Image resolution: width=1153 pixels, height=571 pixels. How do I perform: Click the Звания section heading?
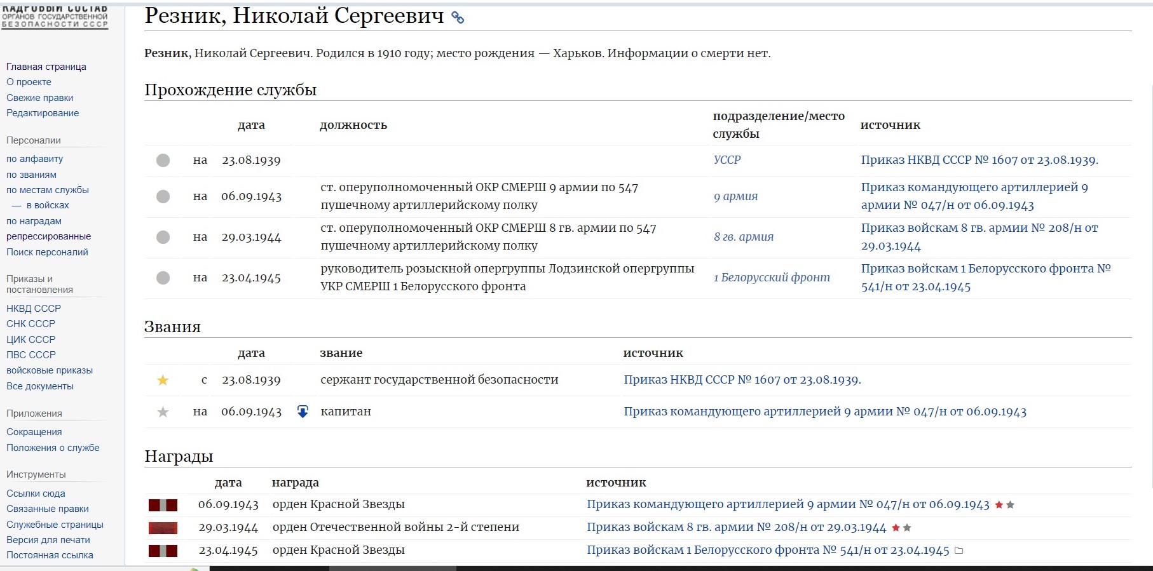(172, 327)
